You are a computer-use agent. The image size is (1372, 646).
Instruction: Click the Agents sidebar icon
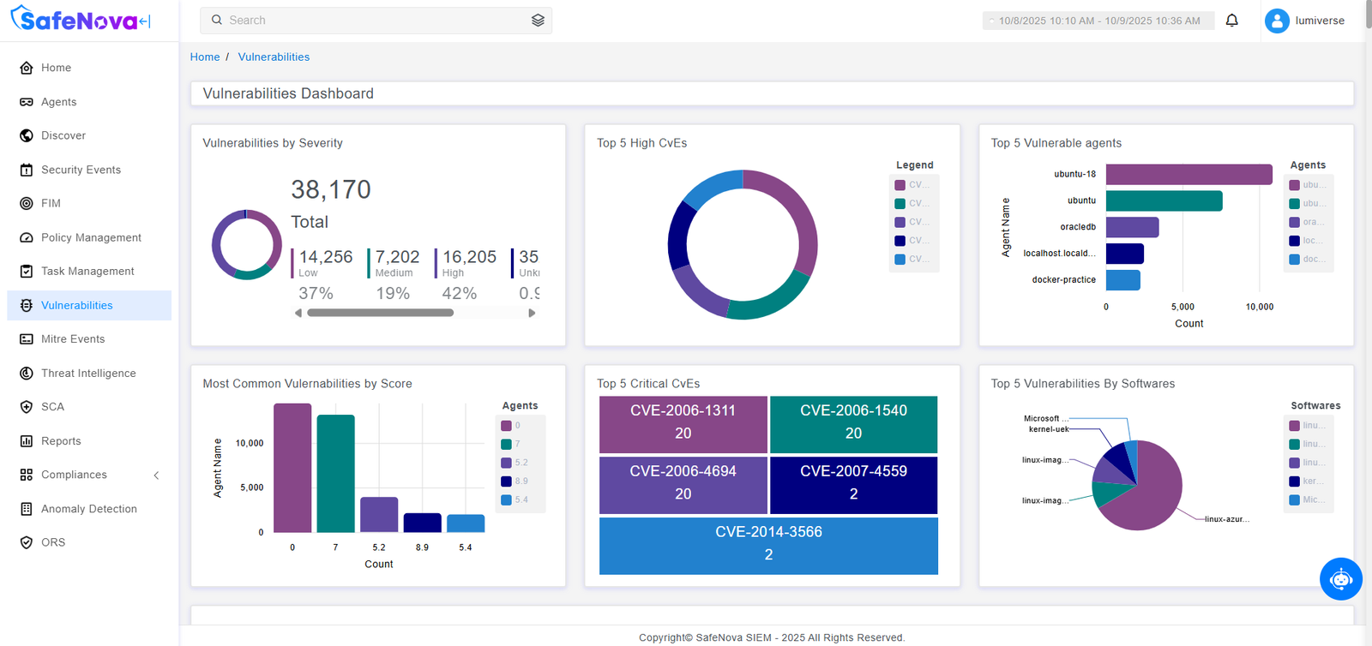pos(27,102)
